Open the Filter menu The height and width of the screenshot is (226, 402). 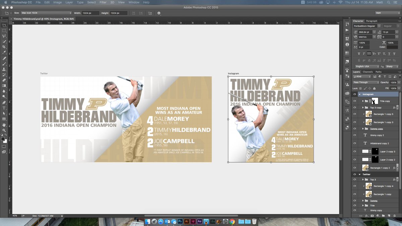103,2
